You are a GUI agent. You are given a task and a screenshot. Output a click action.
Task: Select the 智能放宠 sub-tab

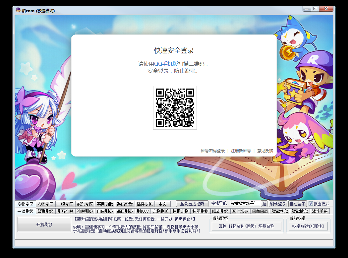pyautogui.click(x=300, y=211)
